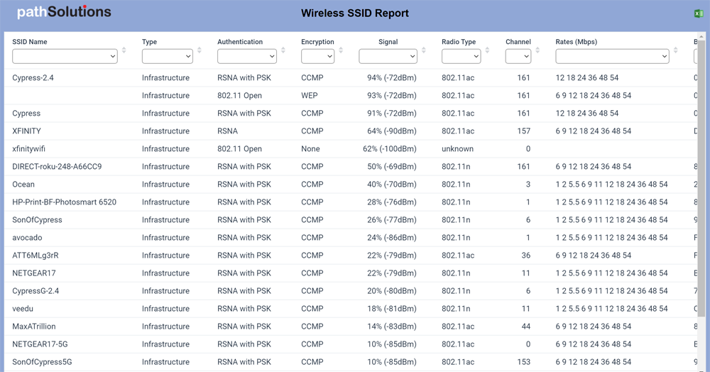Sort by Radio Type column arrows
This screenshot has height=372, width=710.
click(x=487, y=50)
